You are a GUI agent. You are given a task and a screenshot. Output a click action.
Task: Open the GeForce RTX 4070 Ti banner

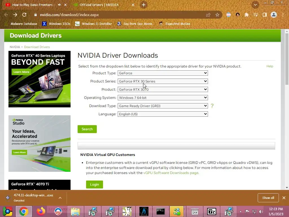coord(40,185)
